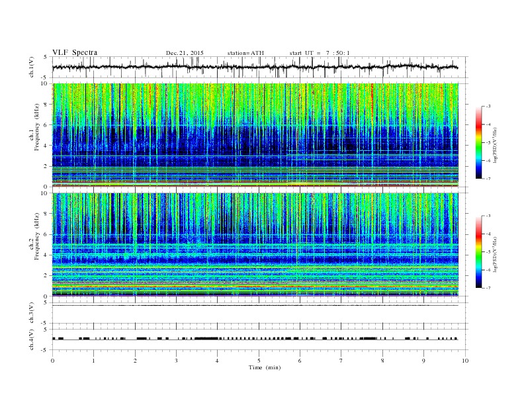Click the "ch.4(V)" axis label

[x=32, y=339]
